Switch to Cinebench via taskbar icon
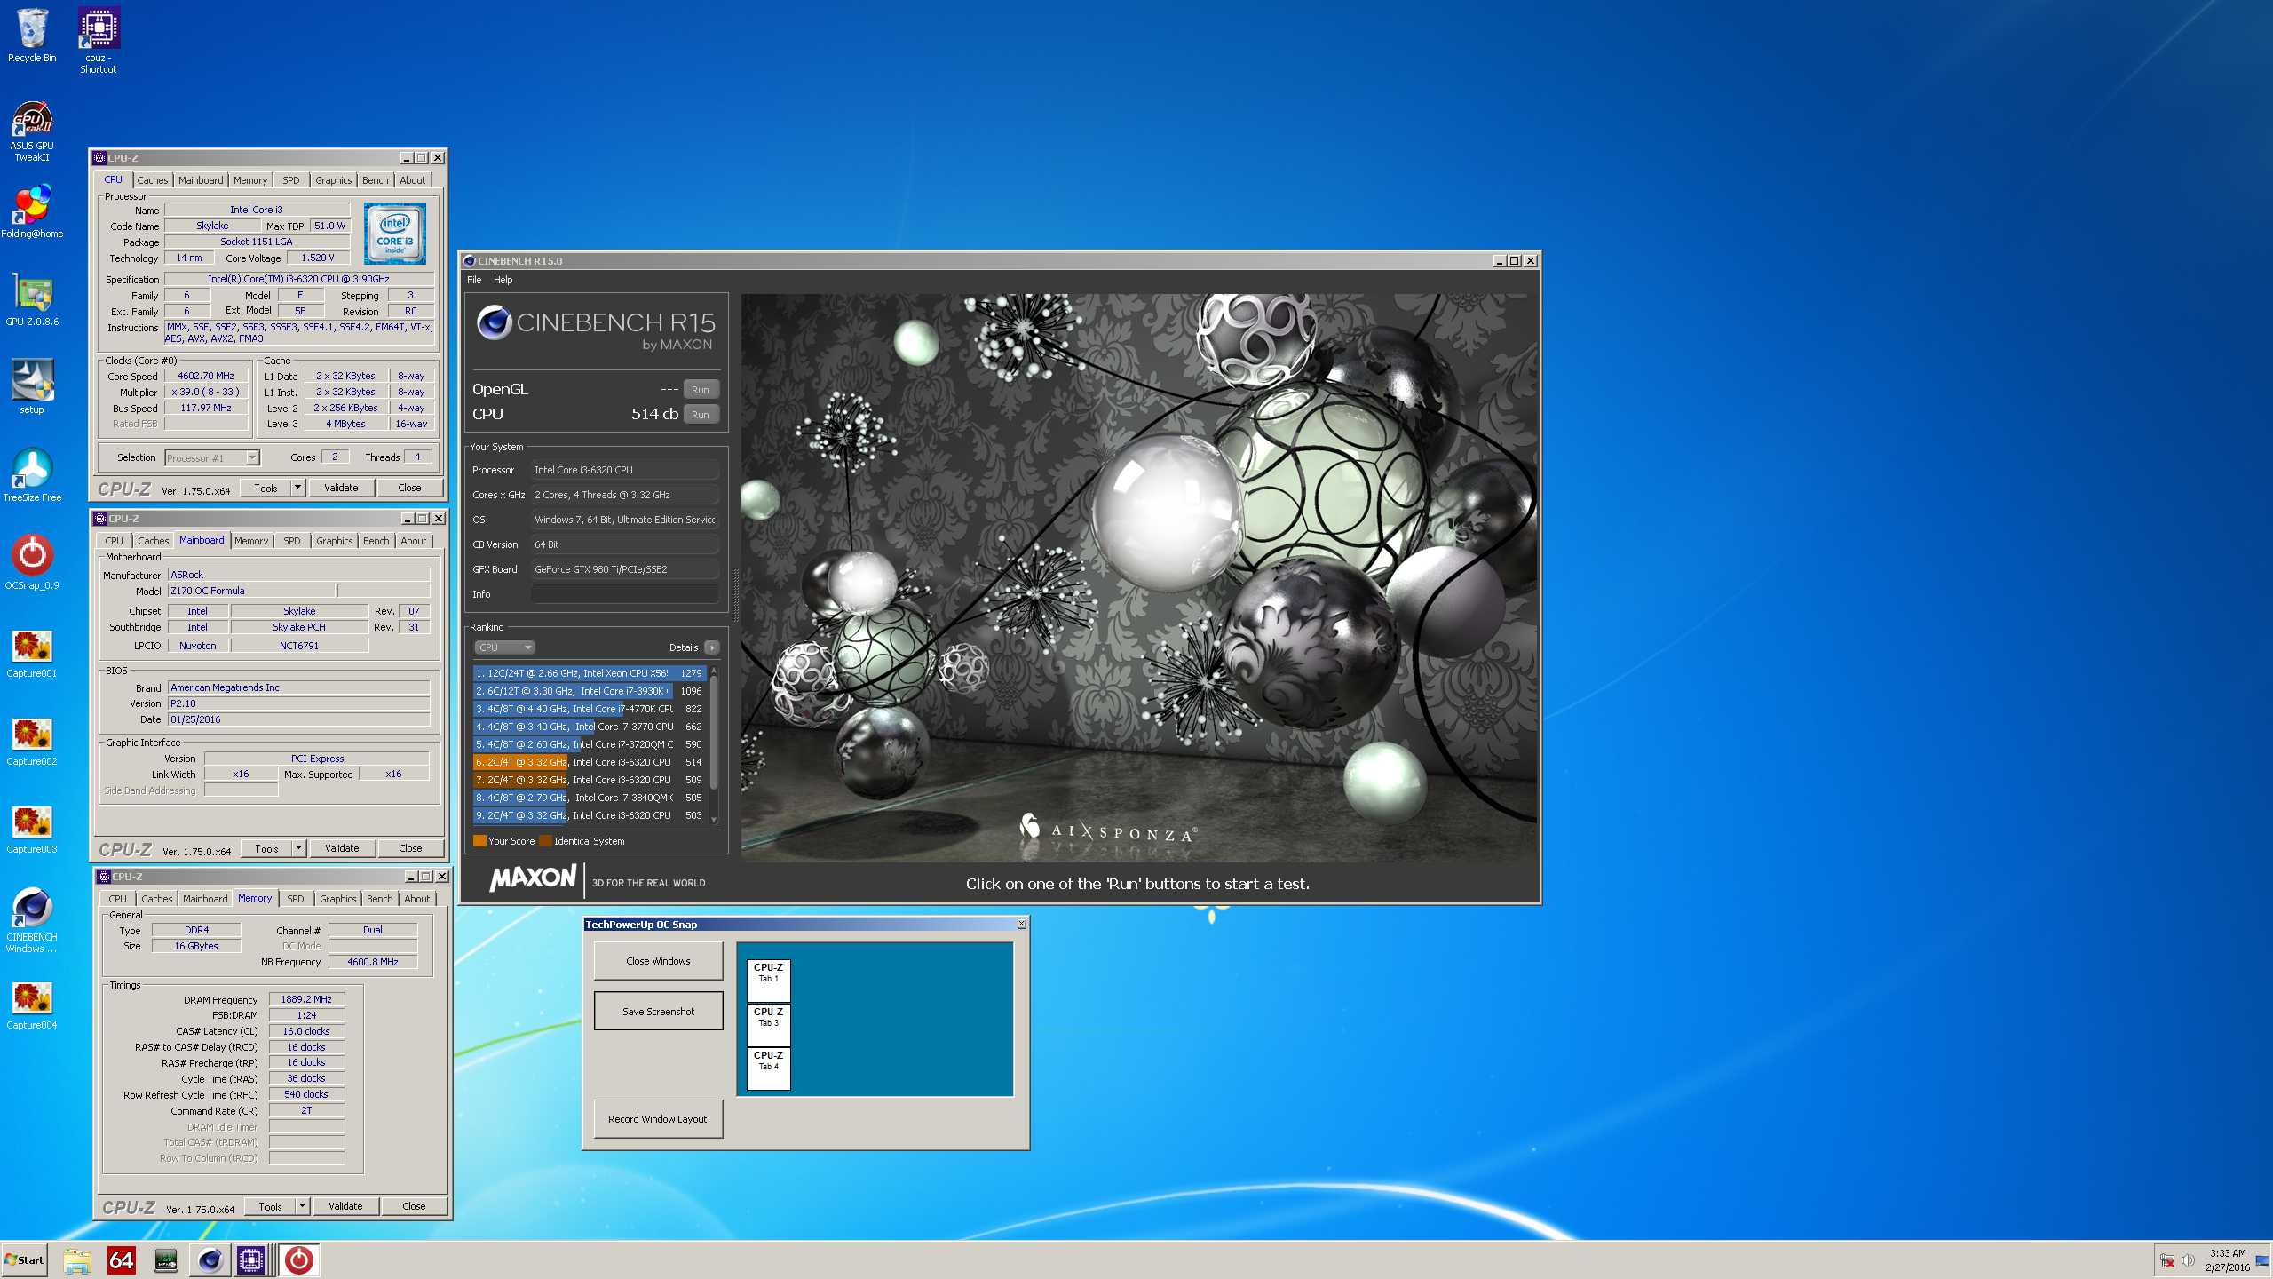 point(210,1259)
